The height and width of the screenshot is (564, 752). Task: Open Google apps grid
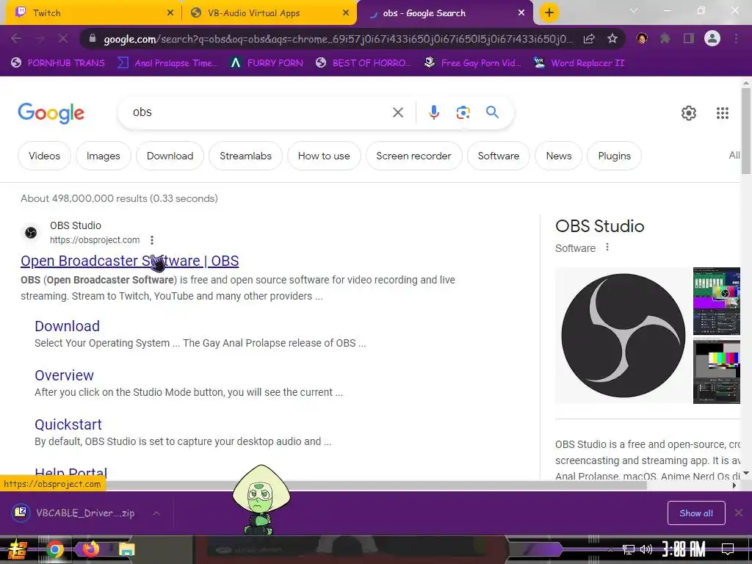(723, 113)
